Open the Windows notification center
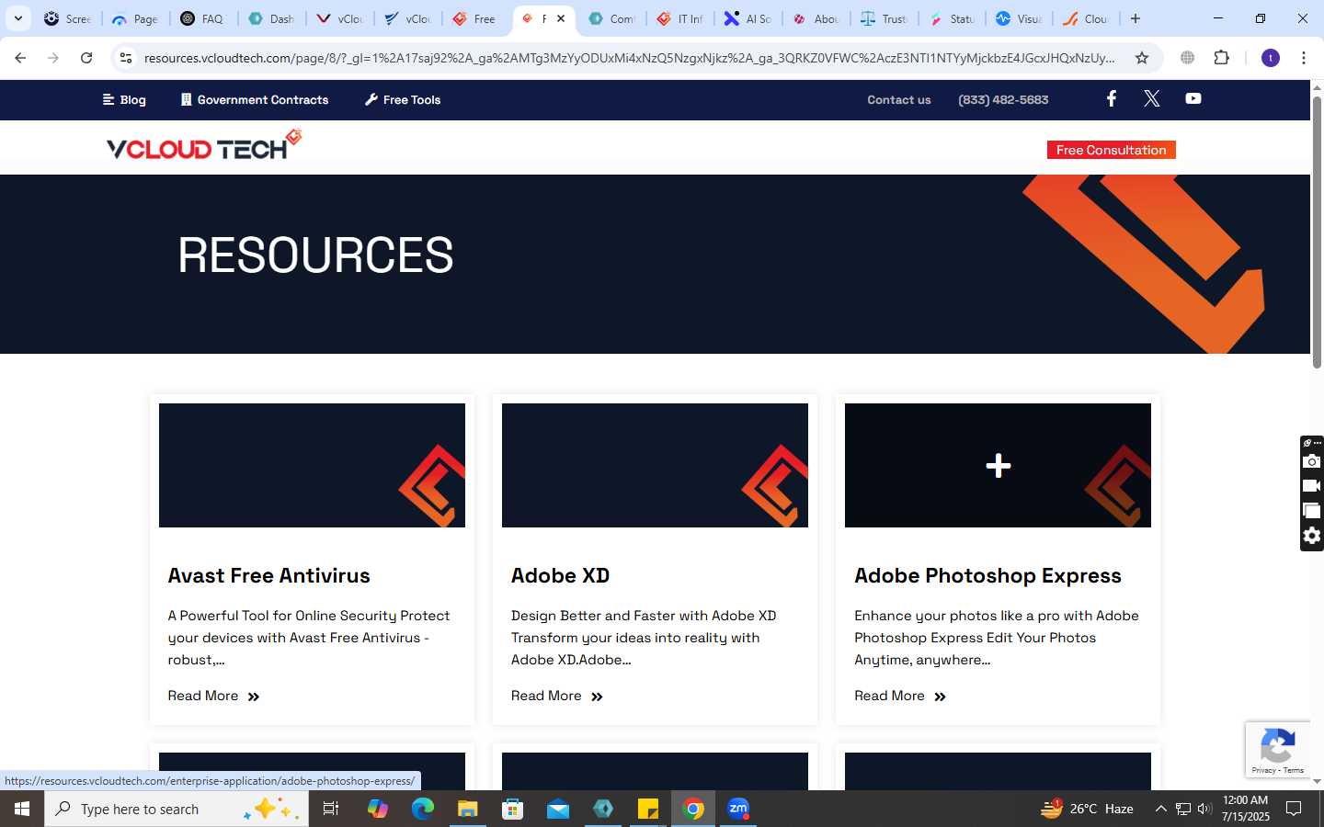Screen dimensions: 1324x827 [x=1294, y=809]
